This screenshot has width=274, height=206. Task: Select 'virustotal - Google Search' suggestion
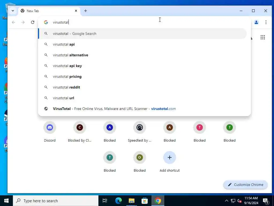pos(142,34)
